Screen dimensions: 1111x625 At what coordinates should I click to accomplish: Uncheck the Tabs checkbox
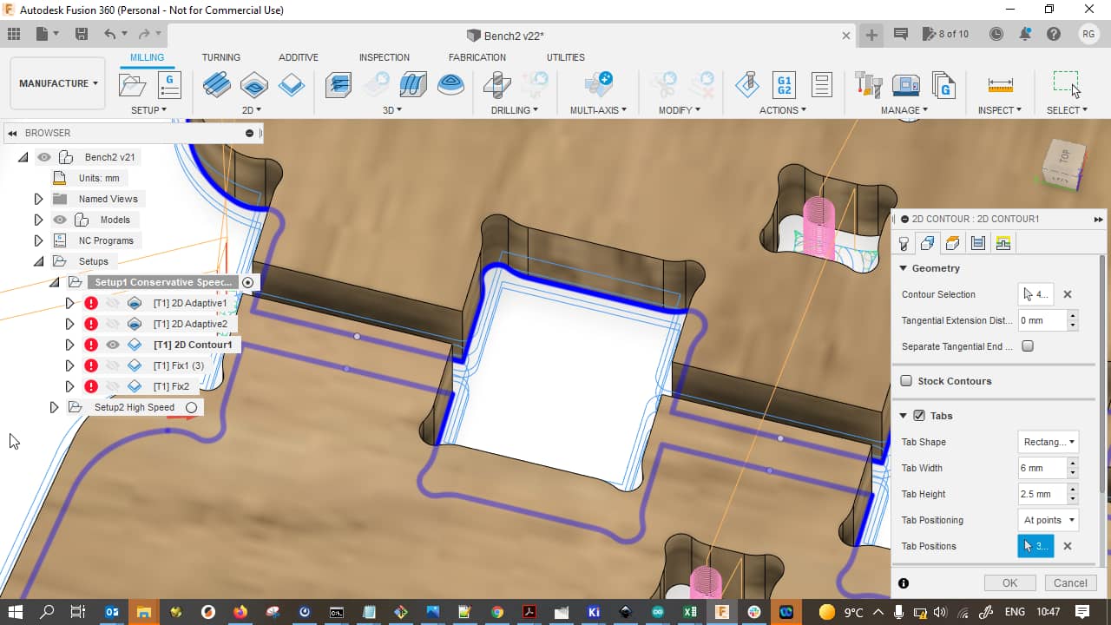click(x=919, y=416)
